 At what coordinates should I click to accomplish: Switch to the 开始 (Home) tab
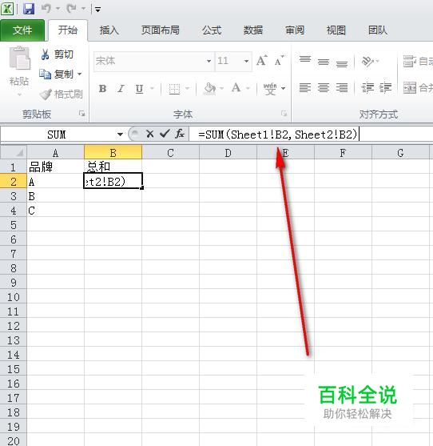[x=68, y=30]
